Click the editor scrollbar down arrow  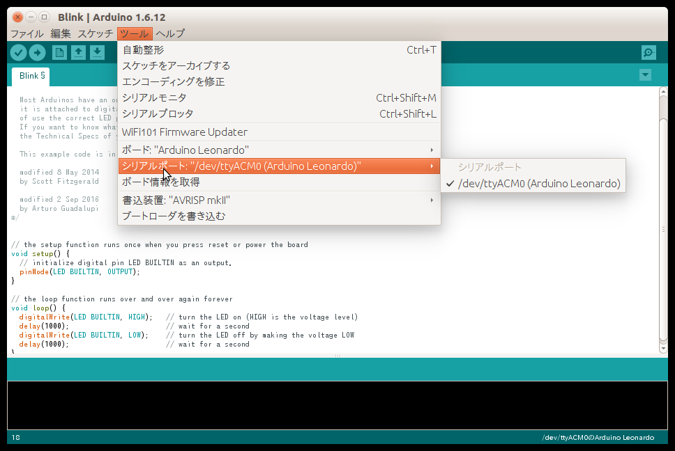click(x=663, y=349)
